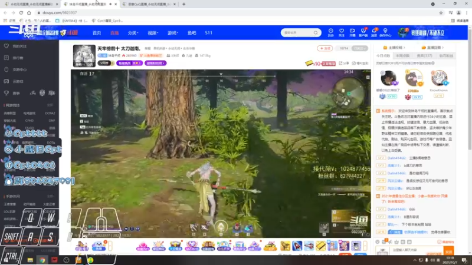Image resolution: width=472 pixels, height=265 pixels.
Task: Click the CFHD link in sidebar
Action: (29, 121)
